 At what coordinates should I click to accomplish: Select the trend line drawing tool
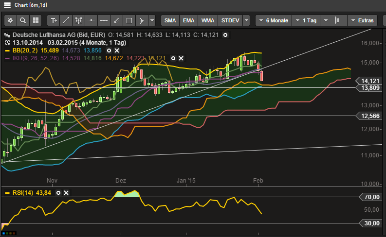point(66,20)
